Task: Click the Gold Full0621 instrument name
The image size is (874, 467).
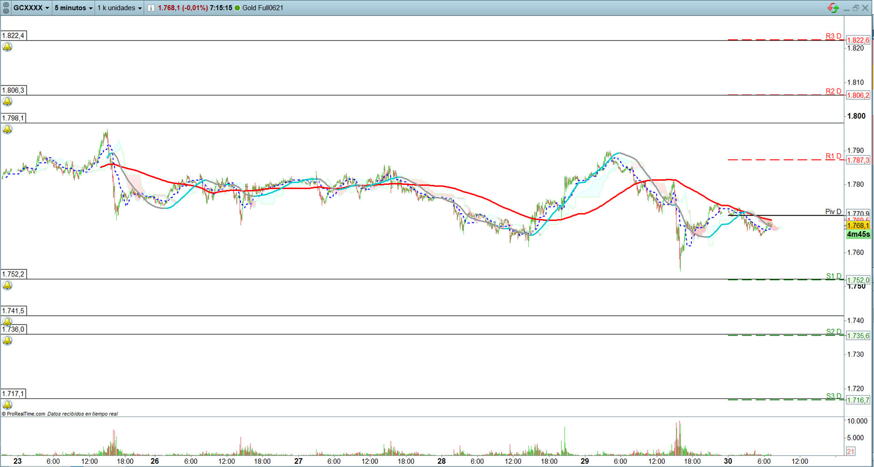Action: point(263,8)
